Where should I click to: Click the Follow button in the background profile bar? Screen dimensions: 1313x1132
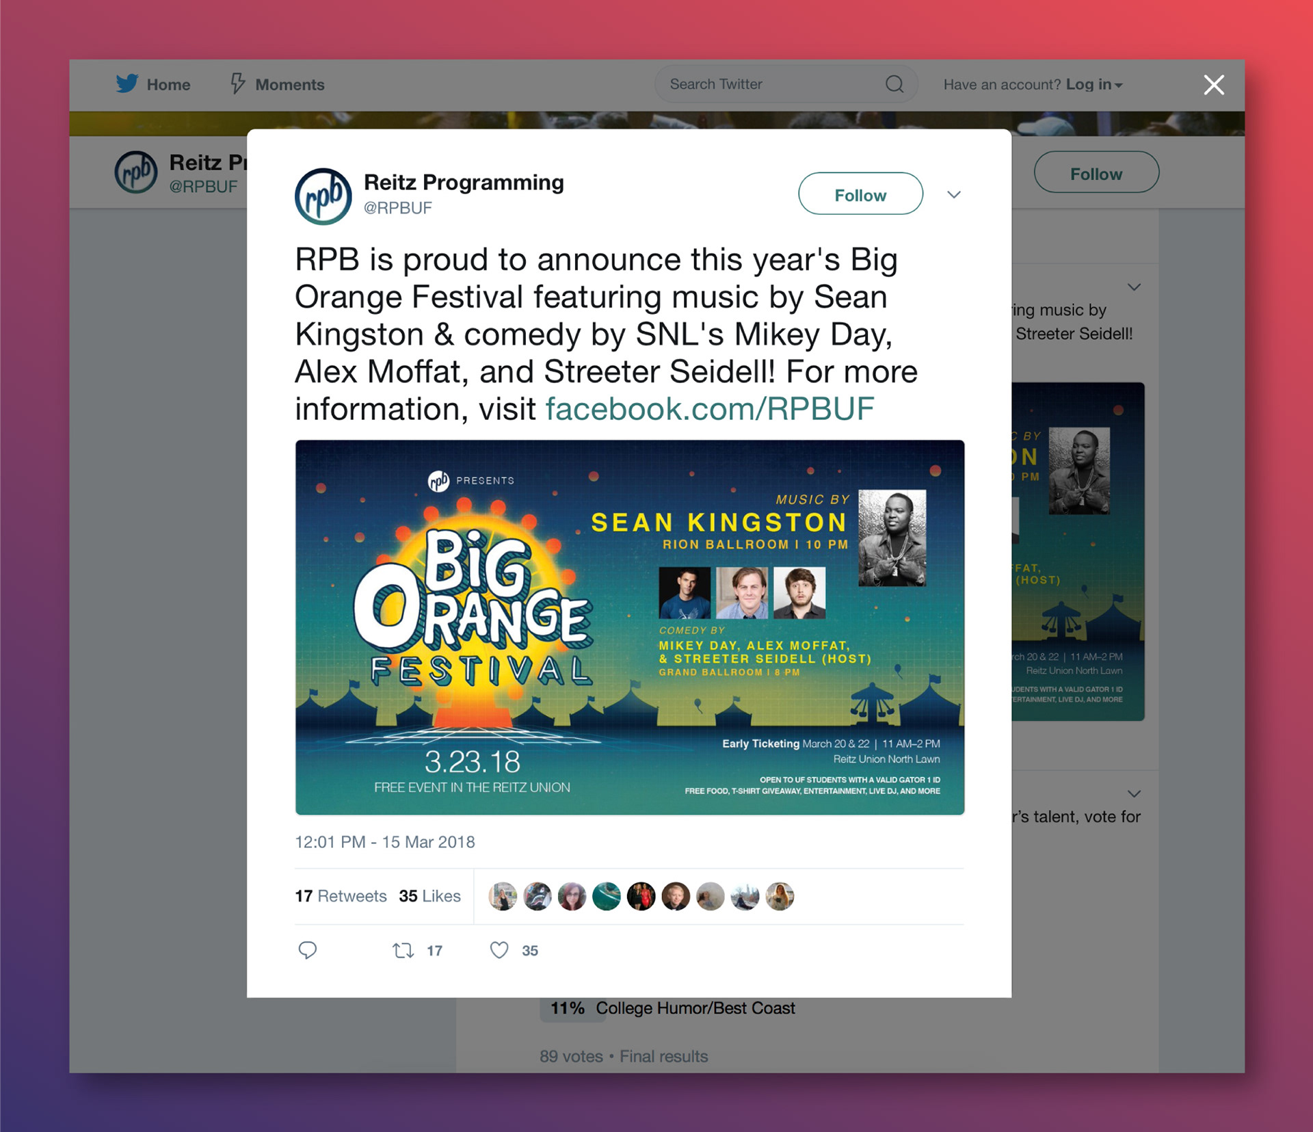1096,172
